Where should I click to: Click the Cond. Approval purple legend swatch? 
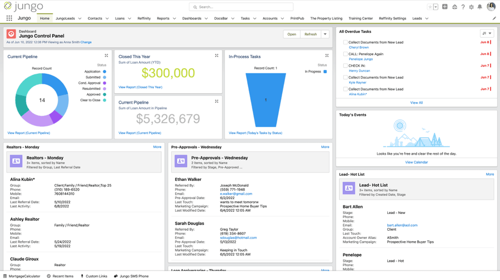tap(104, 83)
